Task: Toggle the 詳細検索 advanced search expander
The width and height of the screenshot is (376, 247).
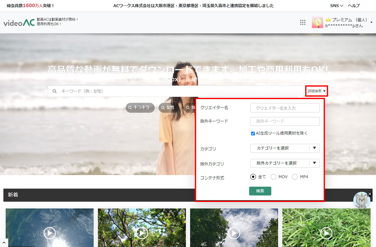Action: (x=317, y=91)
